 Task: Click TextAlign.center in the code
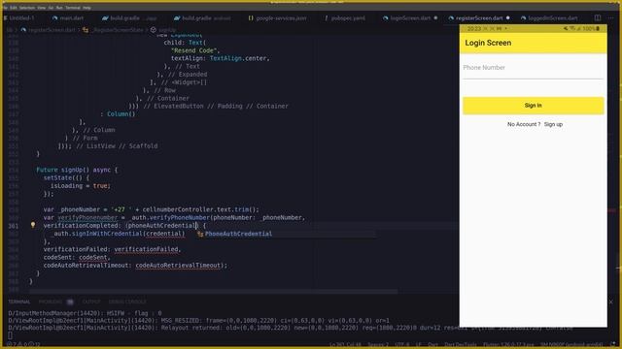239,58
